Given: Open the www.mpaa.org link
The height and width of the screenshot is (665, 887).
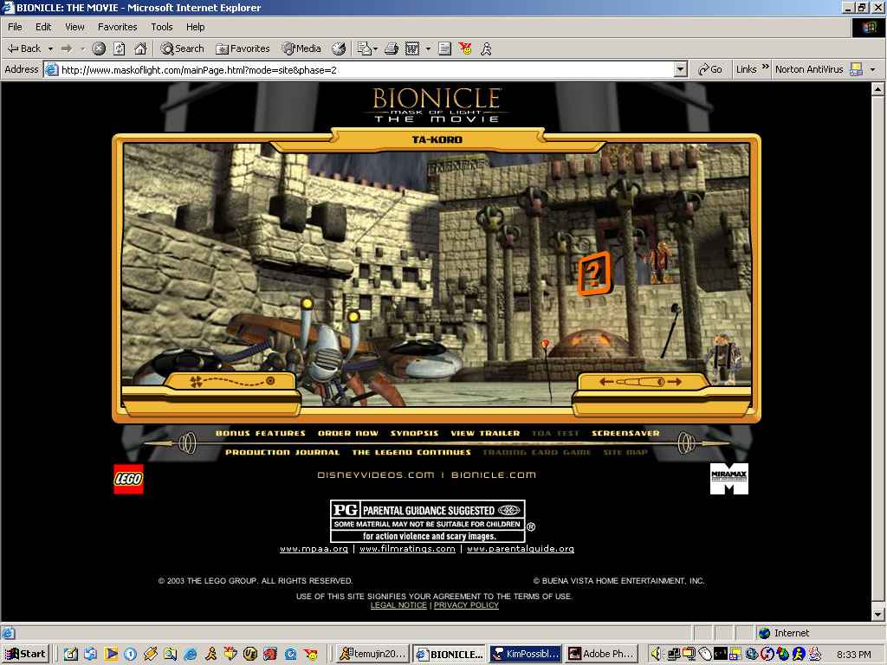Looking at the screenshot, I should tap(314, 548).
